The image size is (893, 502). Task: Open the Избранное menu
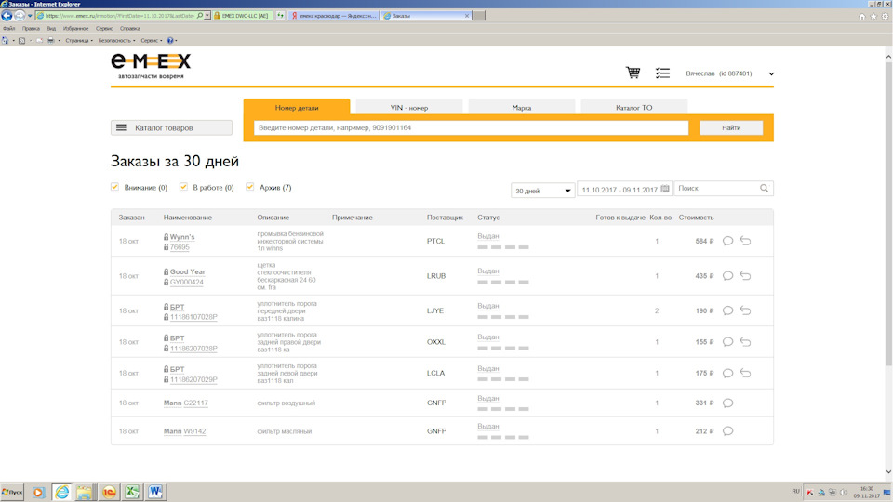tap(75, 28)
